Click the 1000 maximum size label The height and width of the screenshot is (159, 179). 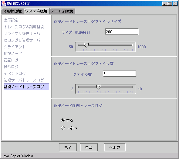(142, 47)
